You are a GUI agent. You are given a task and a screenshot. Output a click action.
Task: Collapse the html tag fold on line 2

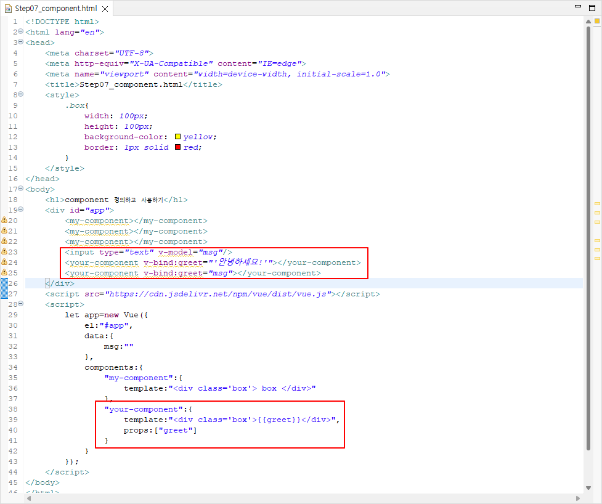pyautogui.click(x=21, y=31)
